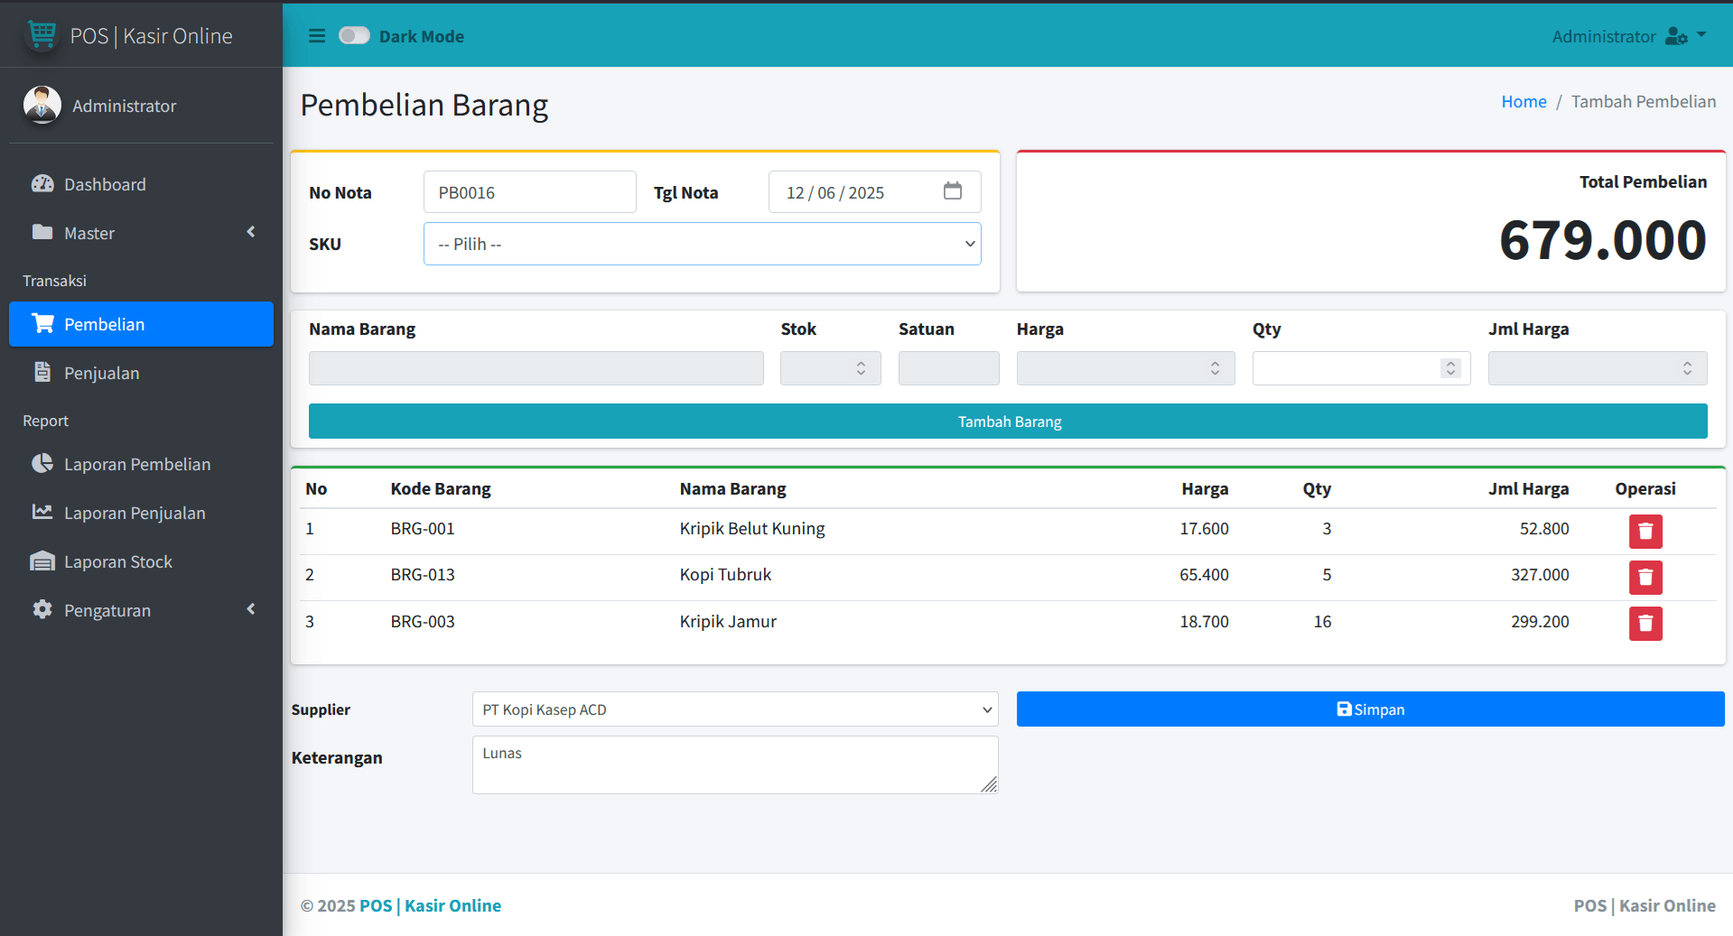Click the Harga spinner arrows
The width and height of the screenshot is (1733, 936).
(x=1215, y=368)
